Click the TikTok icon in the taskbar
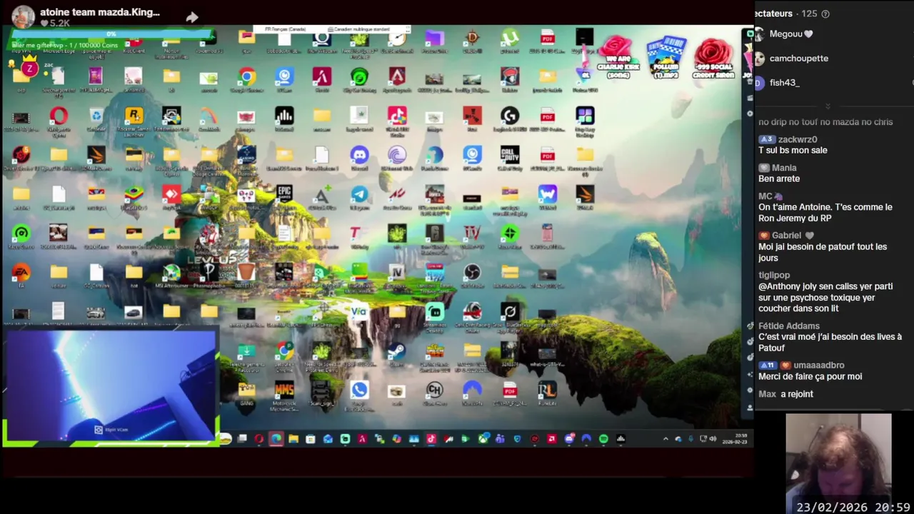 431,439
